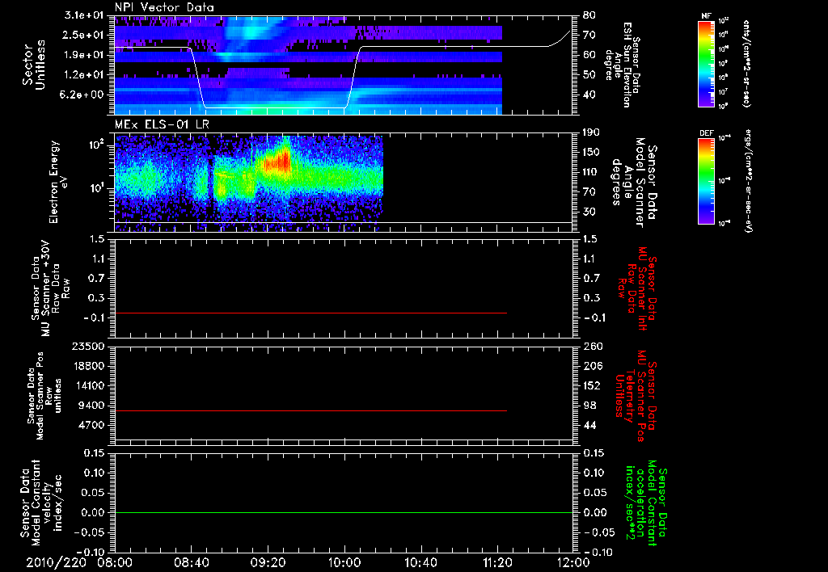Click the "ergs/(cm**2-sr-sec-eV)" units label
Viewport: 828px width, 572px height.
point(748,181)
